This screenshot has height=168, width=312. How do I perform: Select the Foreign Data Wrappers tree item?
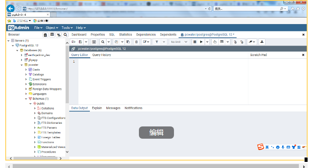tap(47, 89)
